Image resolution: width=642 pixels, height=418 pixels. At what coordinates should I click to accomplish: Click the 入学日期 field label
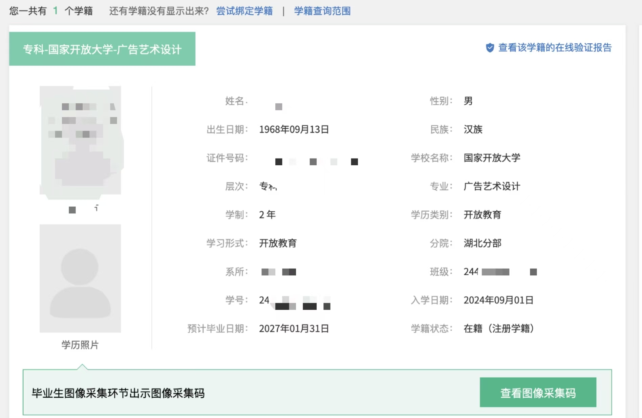pos(432,300)
